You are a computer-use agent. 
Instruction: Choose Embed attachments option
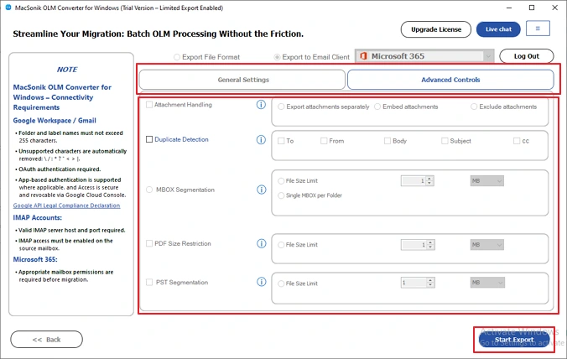(x=377, y=107)
